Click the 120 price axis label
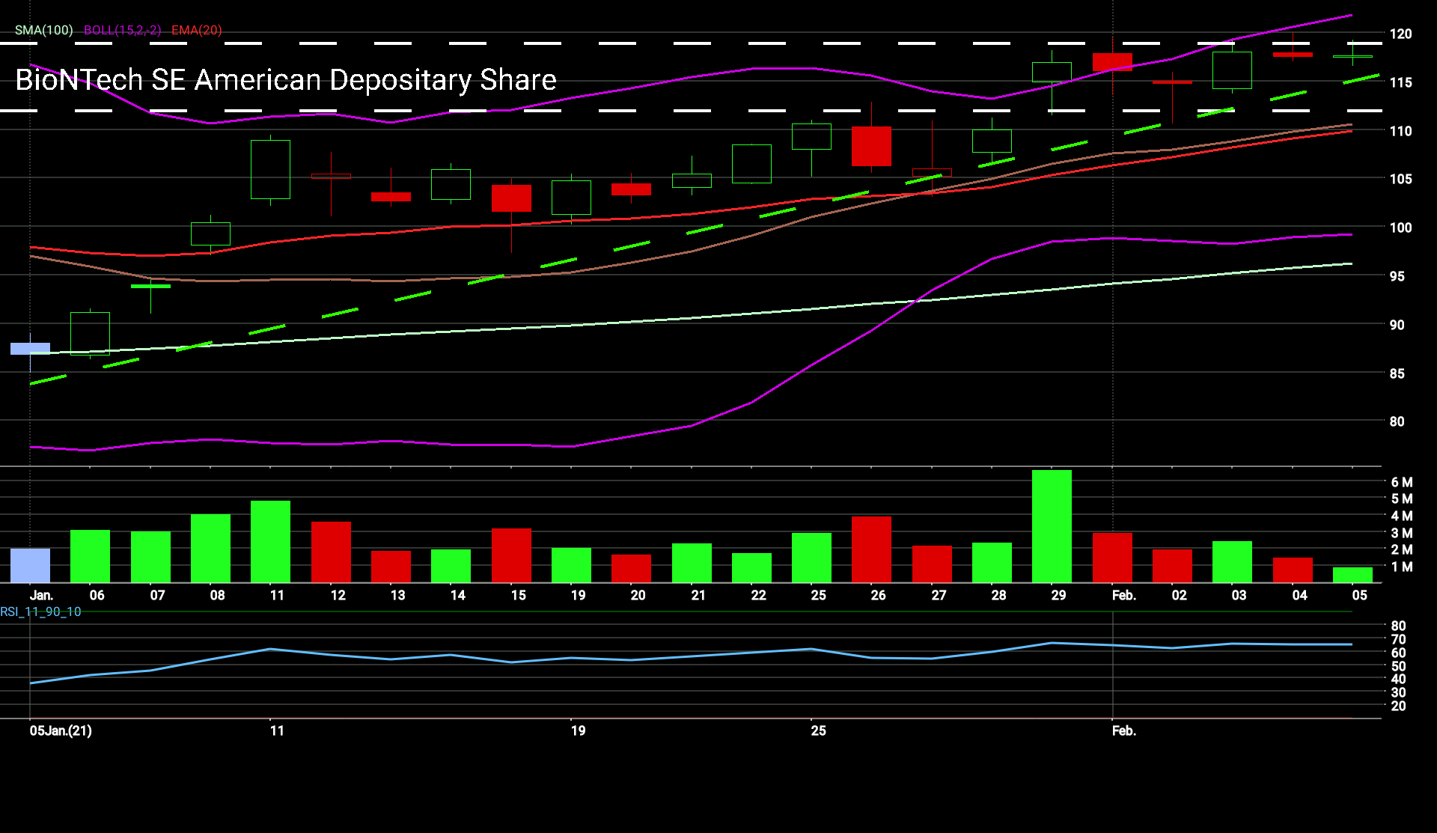 [x=1400, y=34]
